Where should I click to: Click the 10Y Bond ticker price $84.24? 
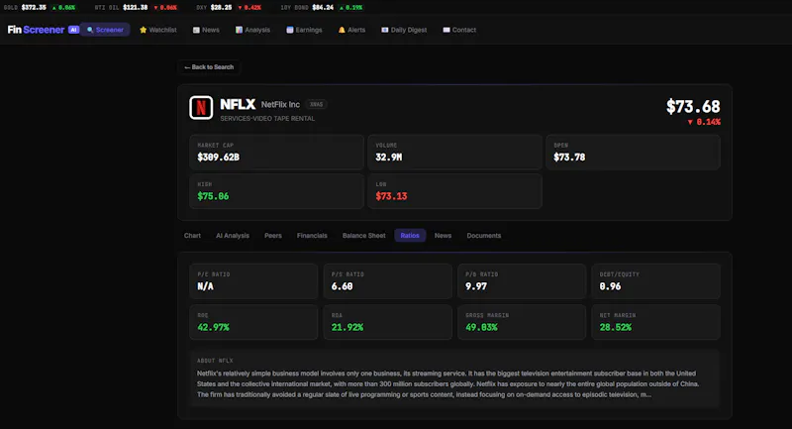coord(324,8)
